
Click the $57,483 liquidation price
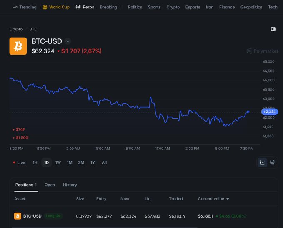click(153, 216)
